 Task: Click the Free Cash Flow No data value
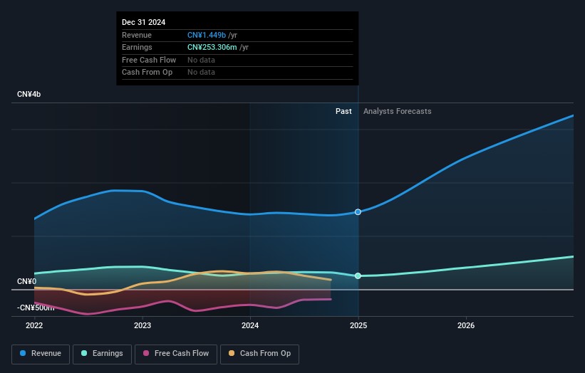[201, 60]
